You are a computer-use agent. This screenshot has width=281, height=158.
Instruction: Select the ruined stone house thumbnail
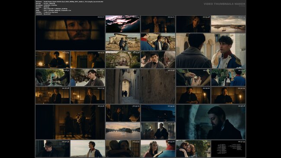click(x=123, y=42)
